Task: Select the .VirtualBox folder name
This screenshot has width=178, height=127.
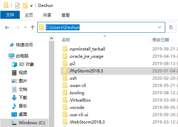Action: pos(80,100)
